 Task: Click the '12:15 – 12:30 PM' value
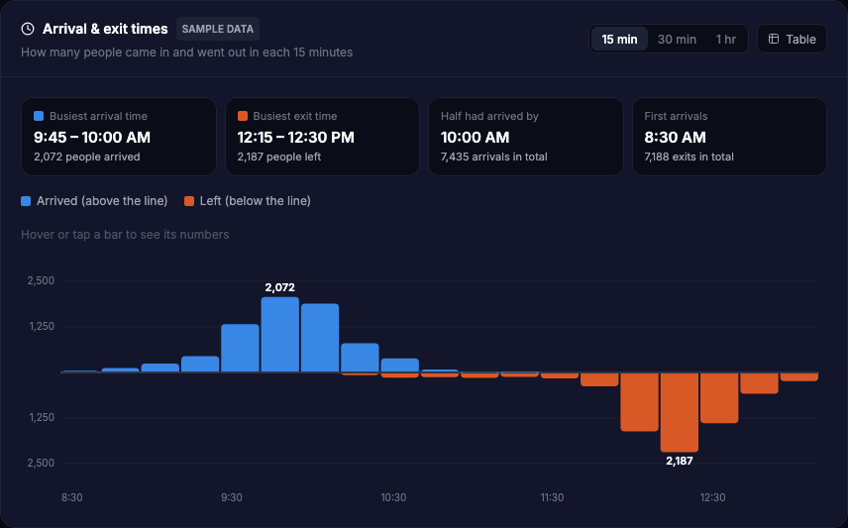[296, 138]
